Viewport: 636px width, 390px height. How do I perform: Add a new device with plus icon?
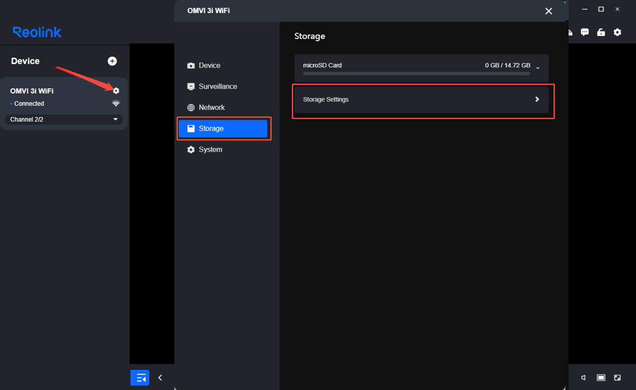pyautogui.click(x=112, y=61)
